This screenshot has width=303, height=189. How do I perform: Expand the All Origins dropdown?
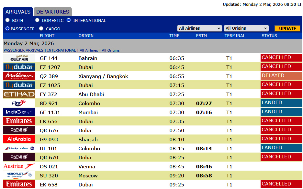[x=246, y=28]
